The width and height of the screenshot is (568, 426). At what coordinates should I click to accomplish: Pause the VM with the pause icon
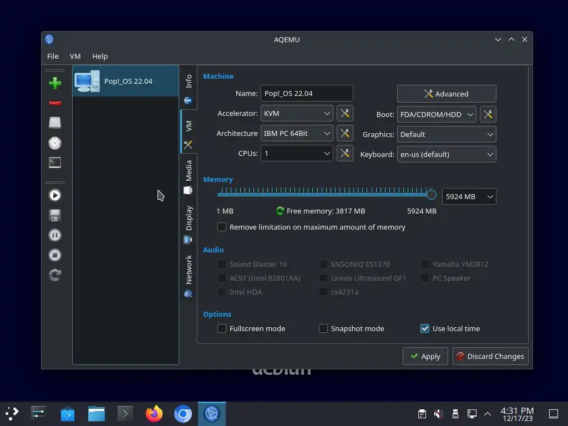coord(55,235)
